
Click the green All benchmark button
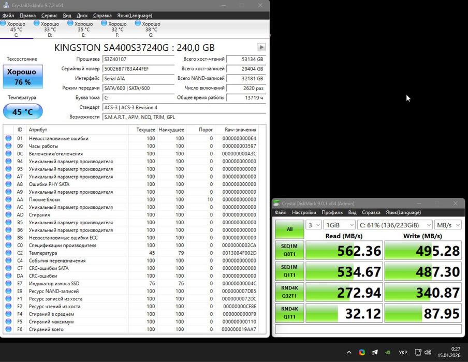click(289, 229)
